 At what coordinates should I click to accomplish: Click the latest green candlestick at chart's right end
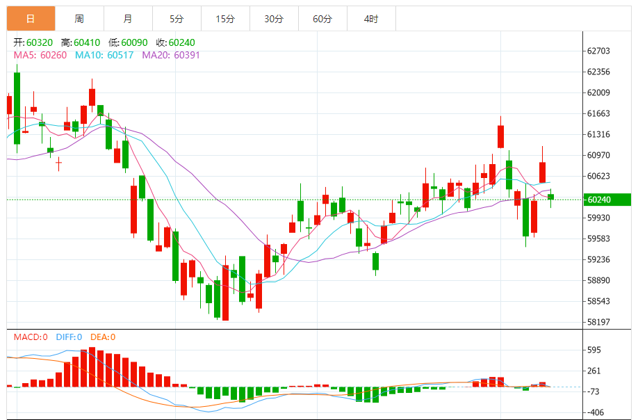coord(551,197)
